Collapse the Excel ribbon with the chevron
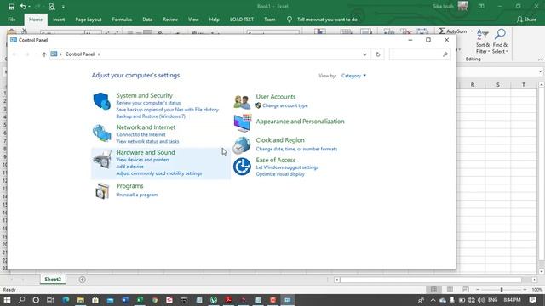 [541, 59]
